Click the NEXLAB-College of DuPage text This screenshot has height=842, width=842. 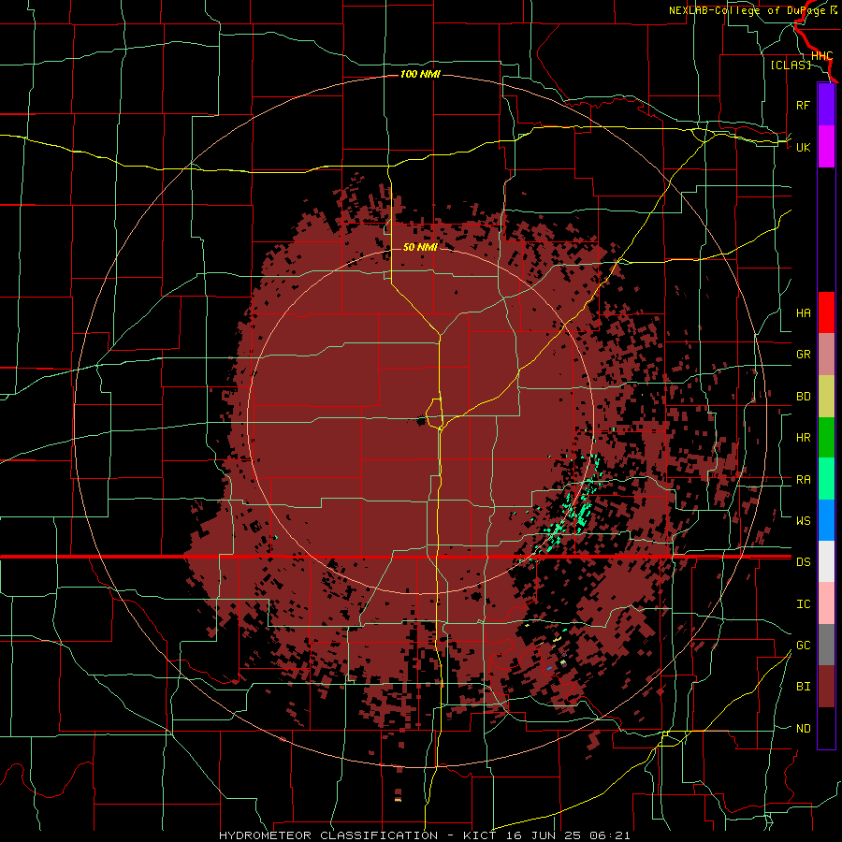point(748,10)
